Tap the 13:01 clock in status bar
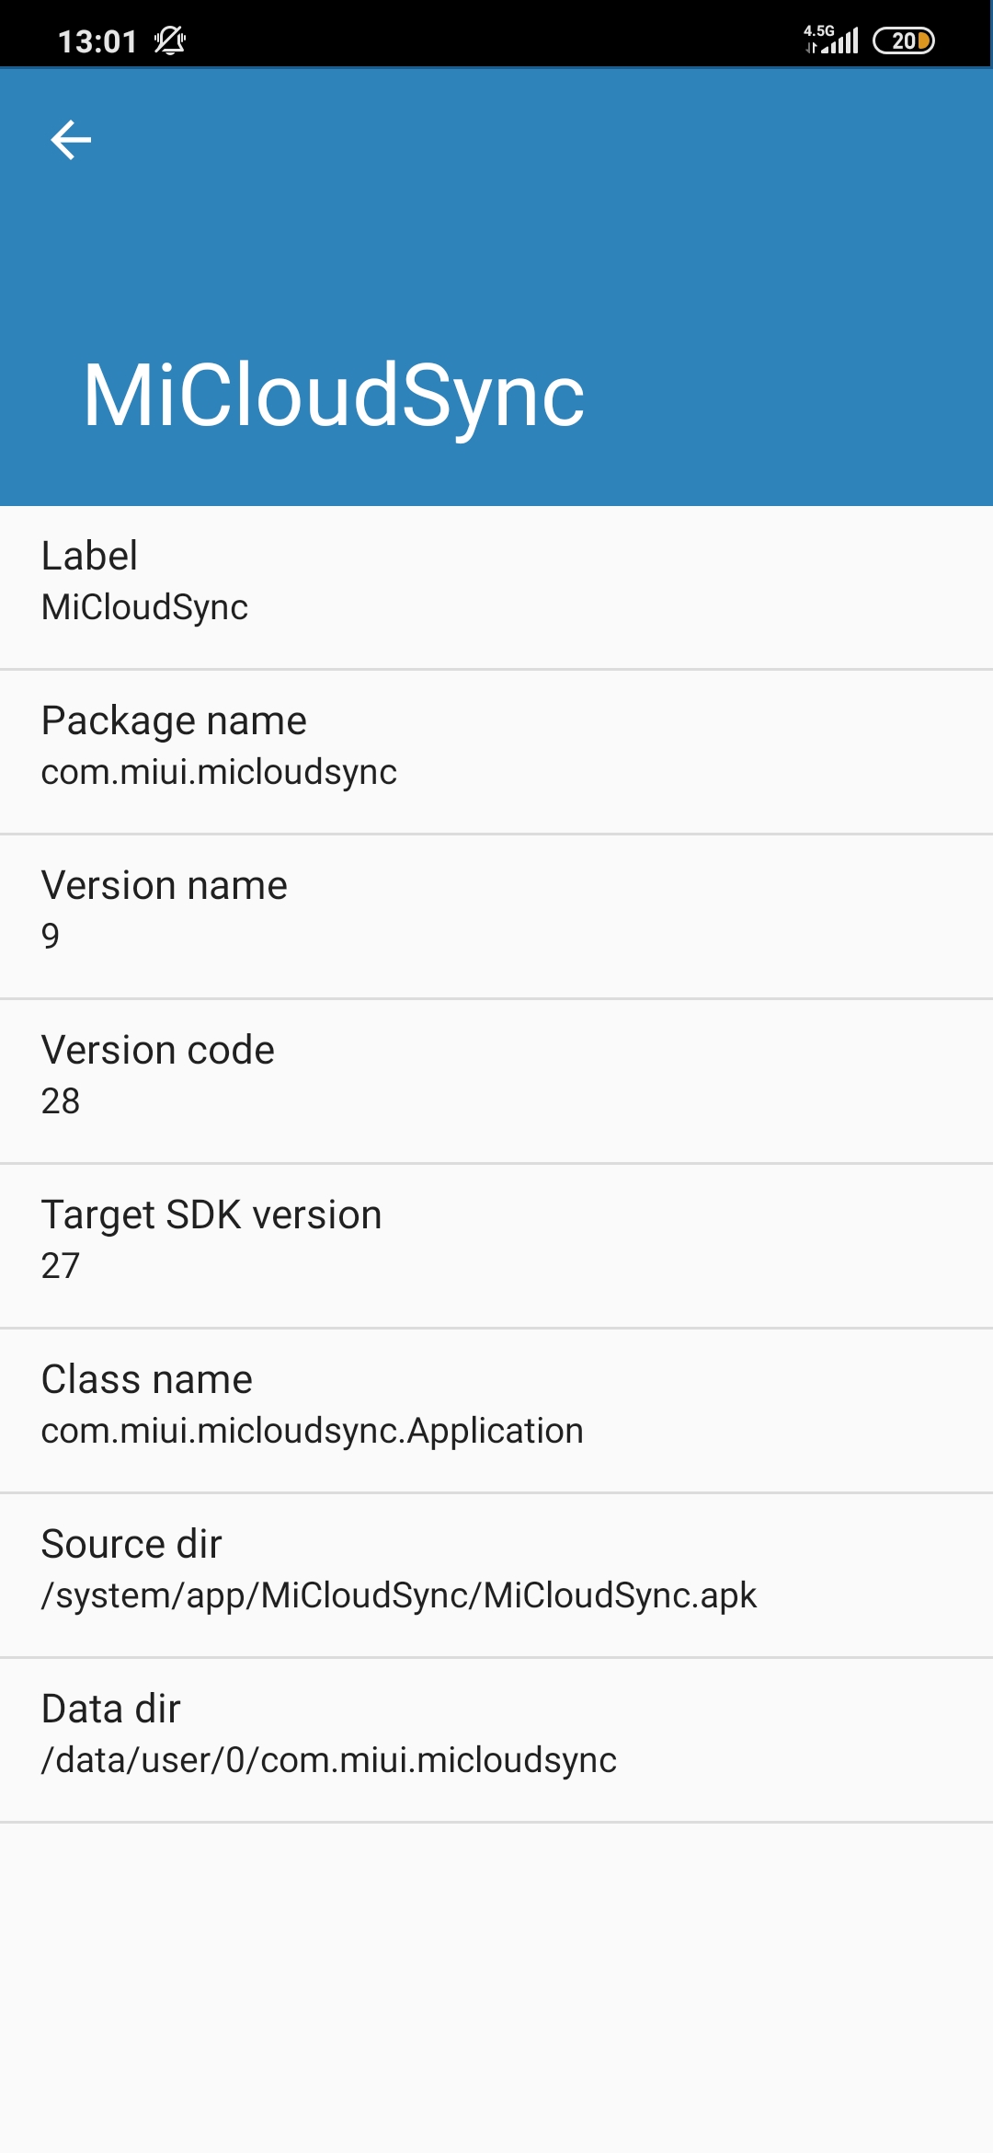The image size is (993, 2153). pyautogui.click(x=97, y=41)
